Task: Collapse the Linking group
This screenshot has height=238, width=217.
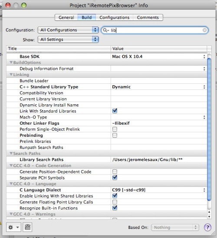Action: click(11, 75)
